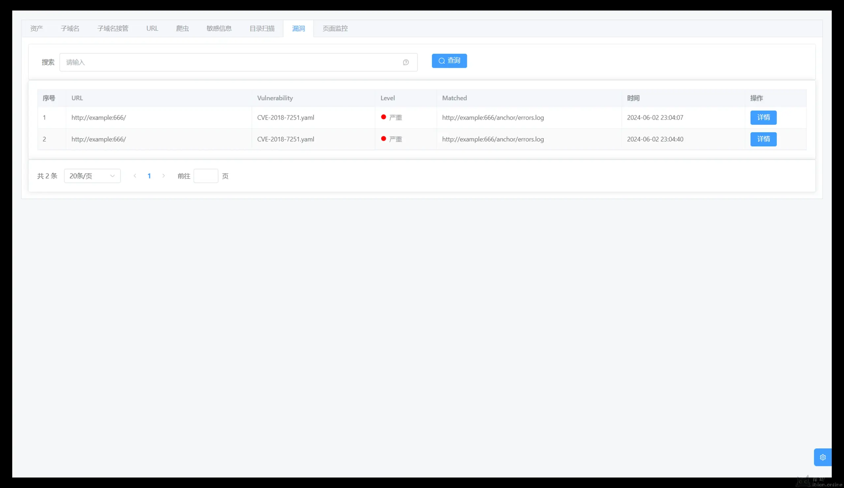Open 详情 for row 1
The width and height of the screenshot is (844, 488).
pyautogui.click(x=763, y=118)
